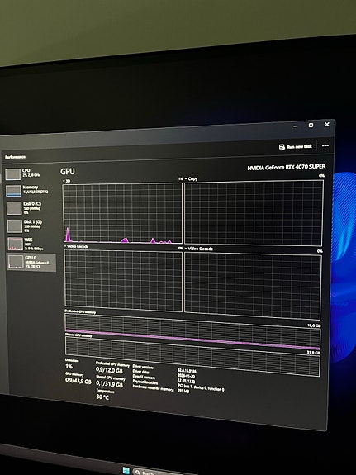Open the Video Decode engine dropdown
This screenshot has width=356, height=475.
click(199, 249)
